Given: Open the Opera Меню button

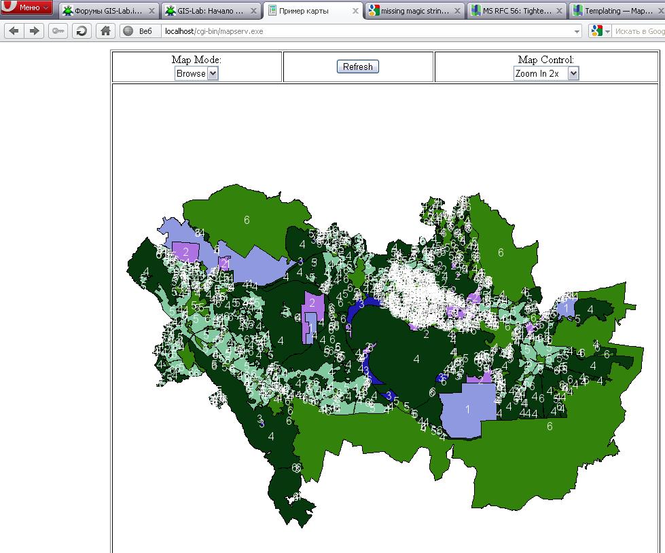Looking at the screenshot, I should [x=26, y=7].
